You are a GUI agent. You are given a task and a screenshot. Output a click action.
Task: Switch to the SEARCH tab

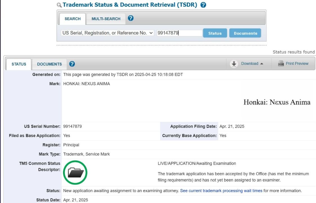[73, 19]
